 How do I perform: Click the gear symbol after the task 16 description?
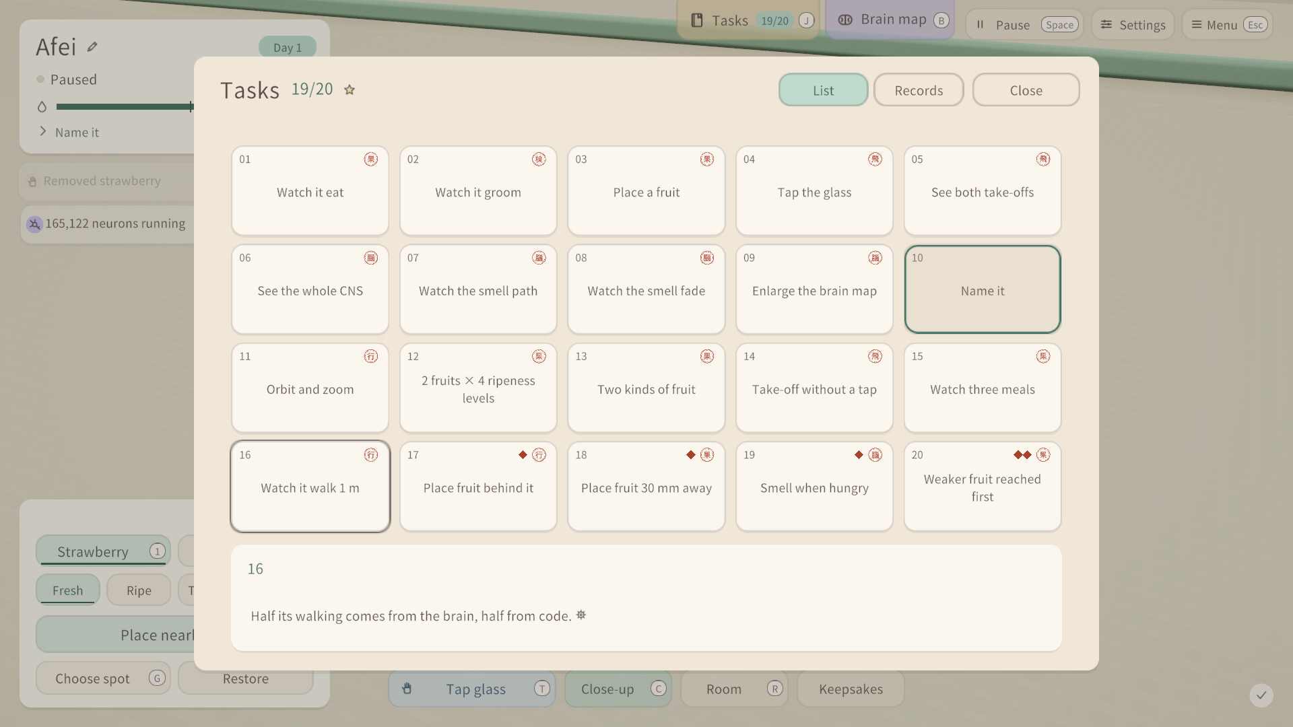[581, 615]
